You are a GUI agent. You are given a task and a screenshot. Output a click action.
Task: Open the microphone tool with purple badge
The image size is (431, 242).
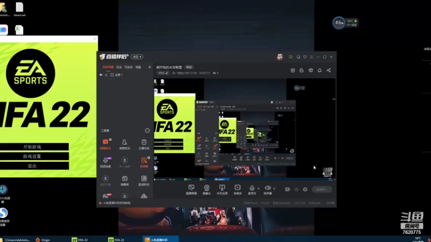[x=106, y=162]
